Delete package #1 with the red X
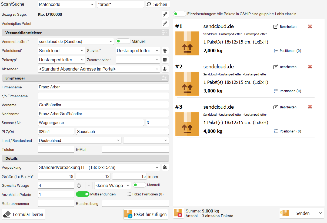Viewport: 327px width, 223px height. tap(310, 26)
